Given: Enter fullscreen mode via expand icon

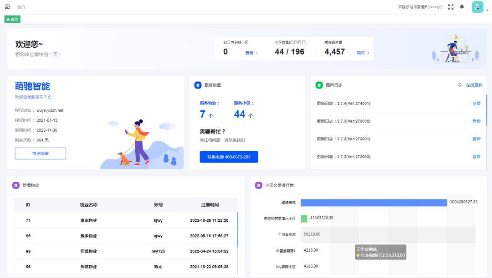Looking at the screenshot, I should click(451, 7).
